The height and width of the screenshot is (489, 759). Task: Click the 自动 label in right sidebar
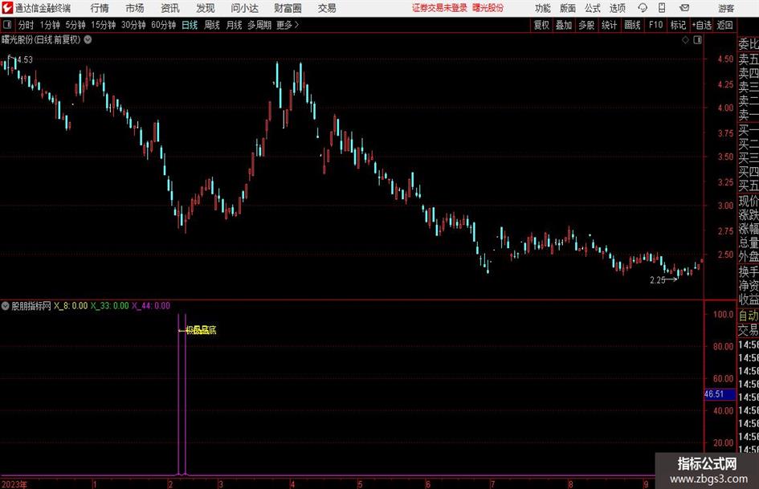[748, 316]
